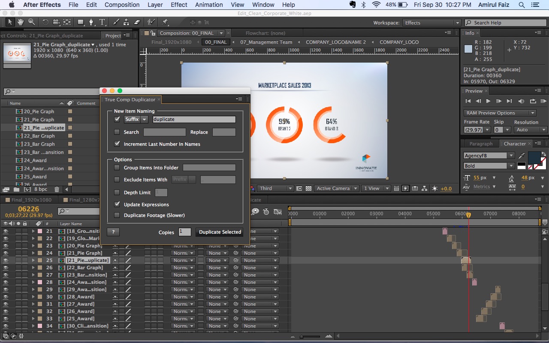Enable the Depth Limit checkbox

click(117, 193)
